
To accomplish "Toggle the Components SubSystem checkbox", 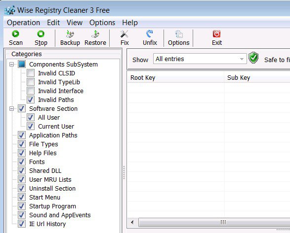I will pos(22,64).
